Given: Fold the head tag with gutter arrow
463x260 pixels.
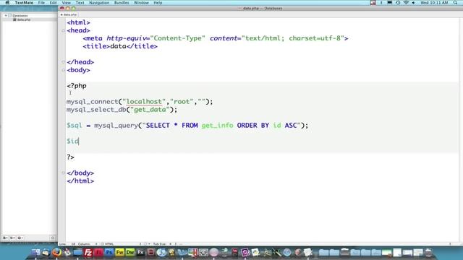Looking at the screenshot, I should [63, 30].
